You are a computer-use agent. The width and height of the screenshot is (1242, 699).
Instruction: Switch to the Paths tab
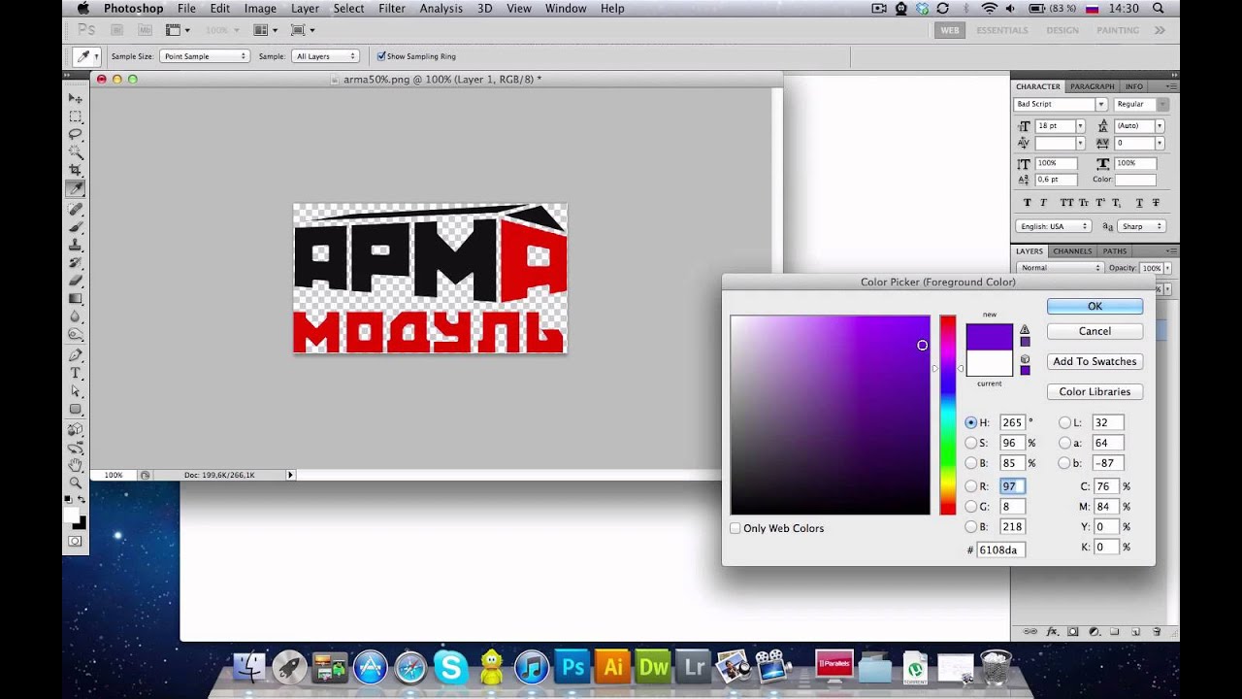pos(1115,251)
